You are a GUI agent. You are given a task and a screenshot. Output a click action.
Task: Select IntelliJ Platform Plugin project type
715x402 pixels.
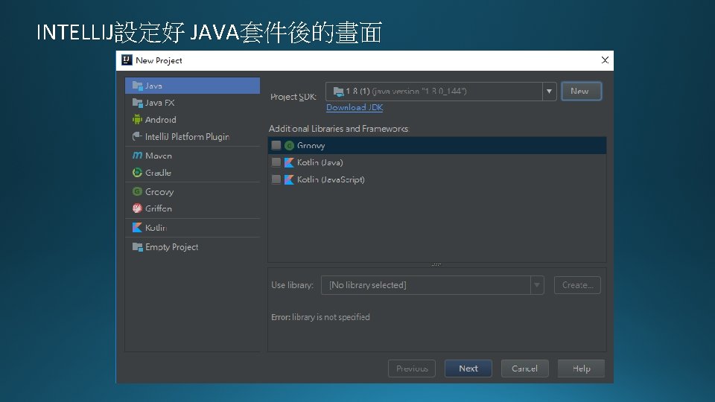point(192,136)
